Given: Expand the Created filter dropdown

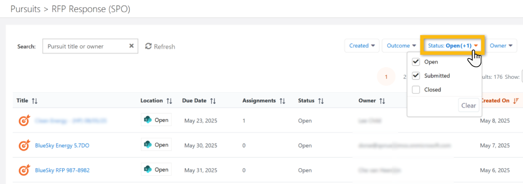Looking at the screenshot, I should coord(362,46).
